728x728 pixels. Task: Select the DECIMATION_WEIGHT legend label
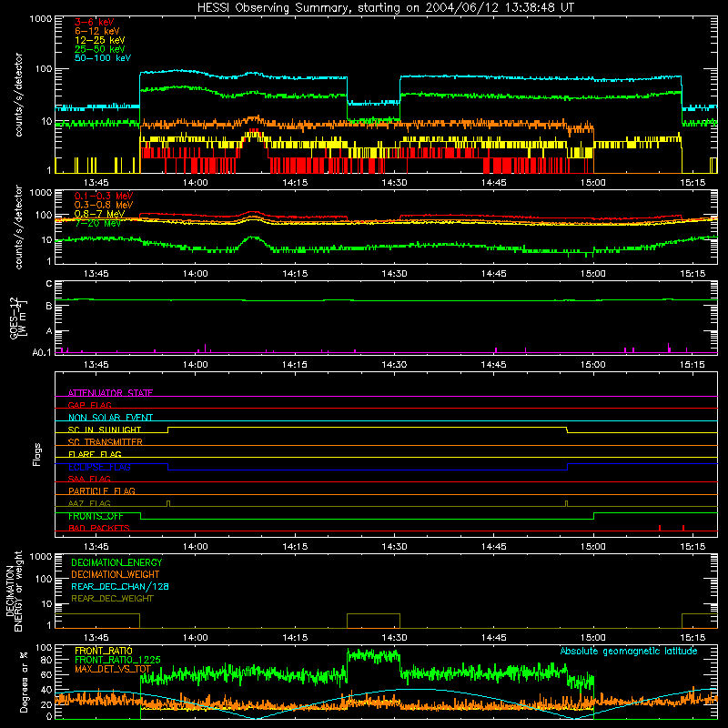coord(116,574)
